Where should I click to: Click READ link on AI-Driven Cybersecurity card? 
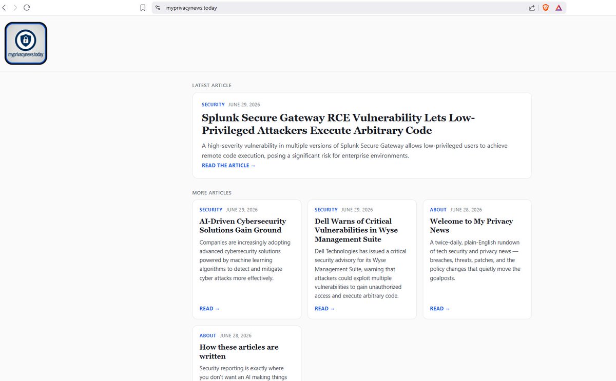point(209,309)
